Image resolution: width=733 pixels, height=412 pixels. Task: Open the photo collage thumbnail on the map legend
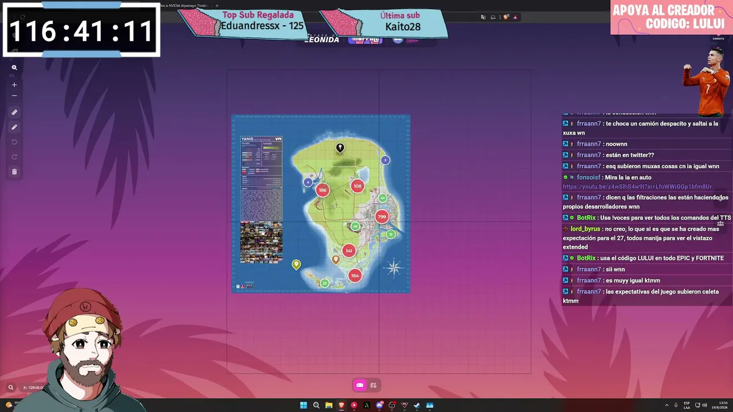click(x=261, y=243)
